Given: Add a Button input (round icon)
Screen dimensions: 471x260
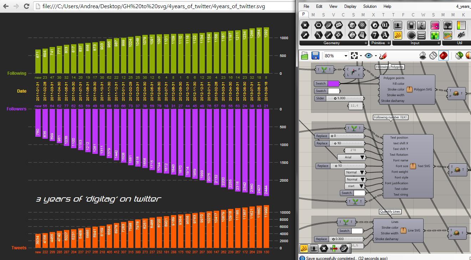Looking at the screenshot, I should pyautogui.click(x=412, y=35).
